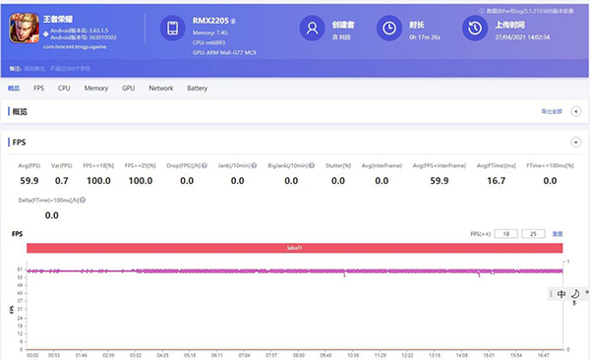Select the Memory tab
Screen dimensions: 590x360
click(96, 89)
